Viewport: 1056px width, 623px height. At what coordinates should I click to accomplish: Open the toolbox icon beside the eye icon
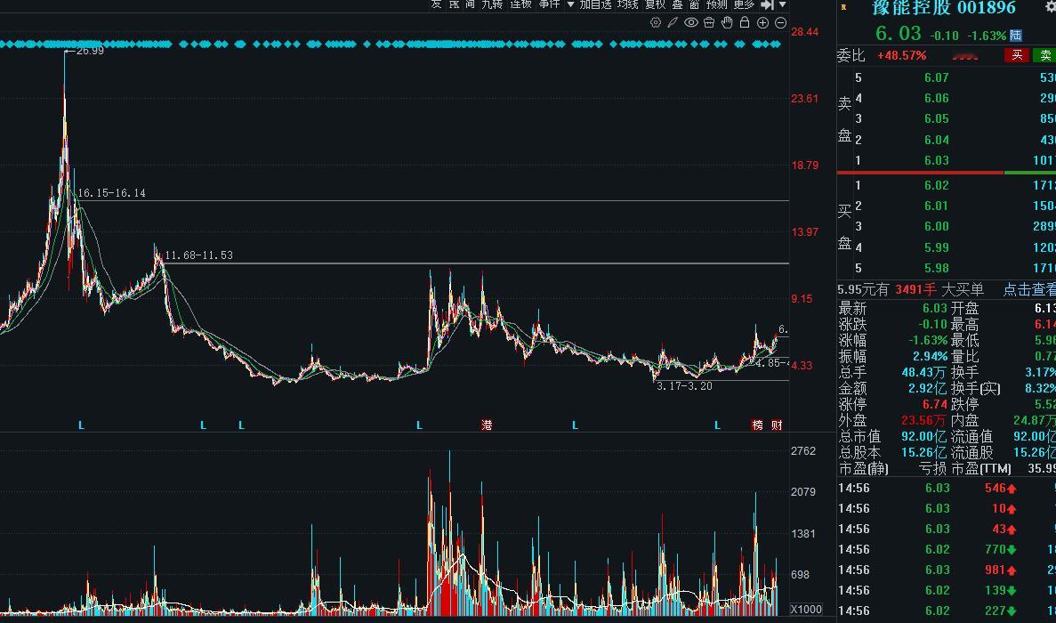pos(709,22)
